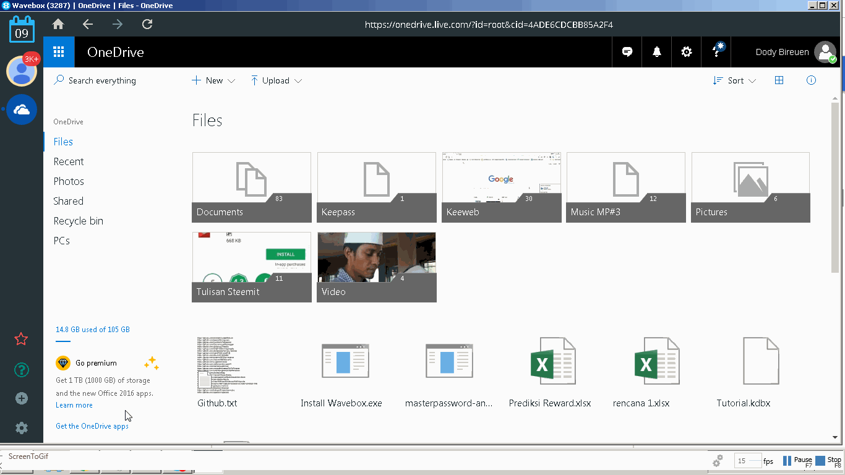This screenshot has height=475, width=845.
Task: Click the Go premium diamond icon
Action: tap(62, 363)
